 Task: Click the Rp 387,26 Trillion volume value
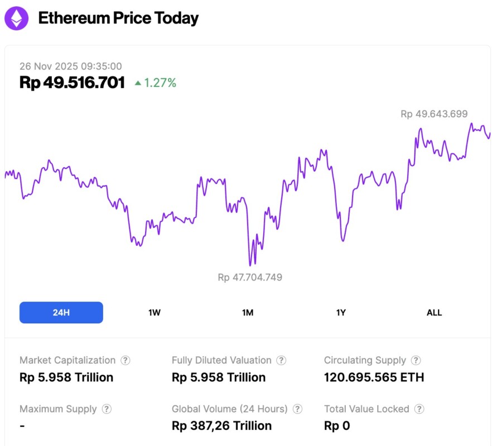click(221, 426)
